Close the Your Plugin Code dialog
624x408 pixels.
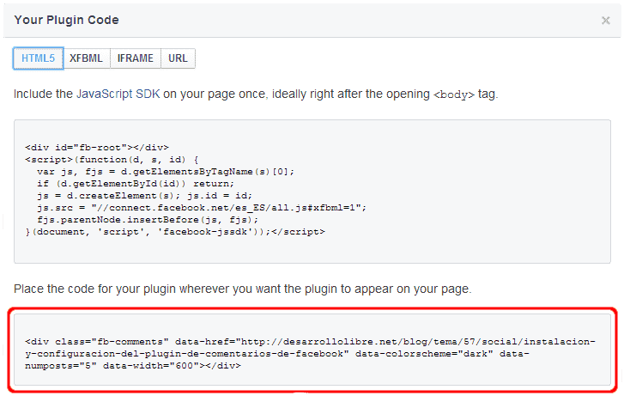click(605, 21)
